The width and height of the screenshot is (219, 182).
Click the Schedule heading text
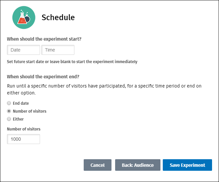pos(58,18)
